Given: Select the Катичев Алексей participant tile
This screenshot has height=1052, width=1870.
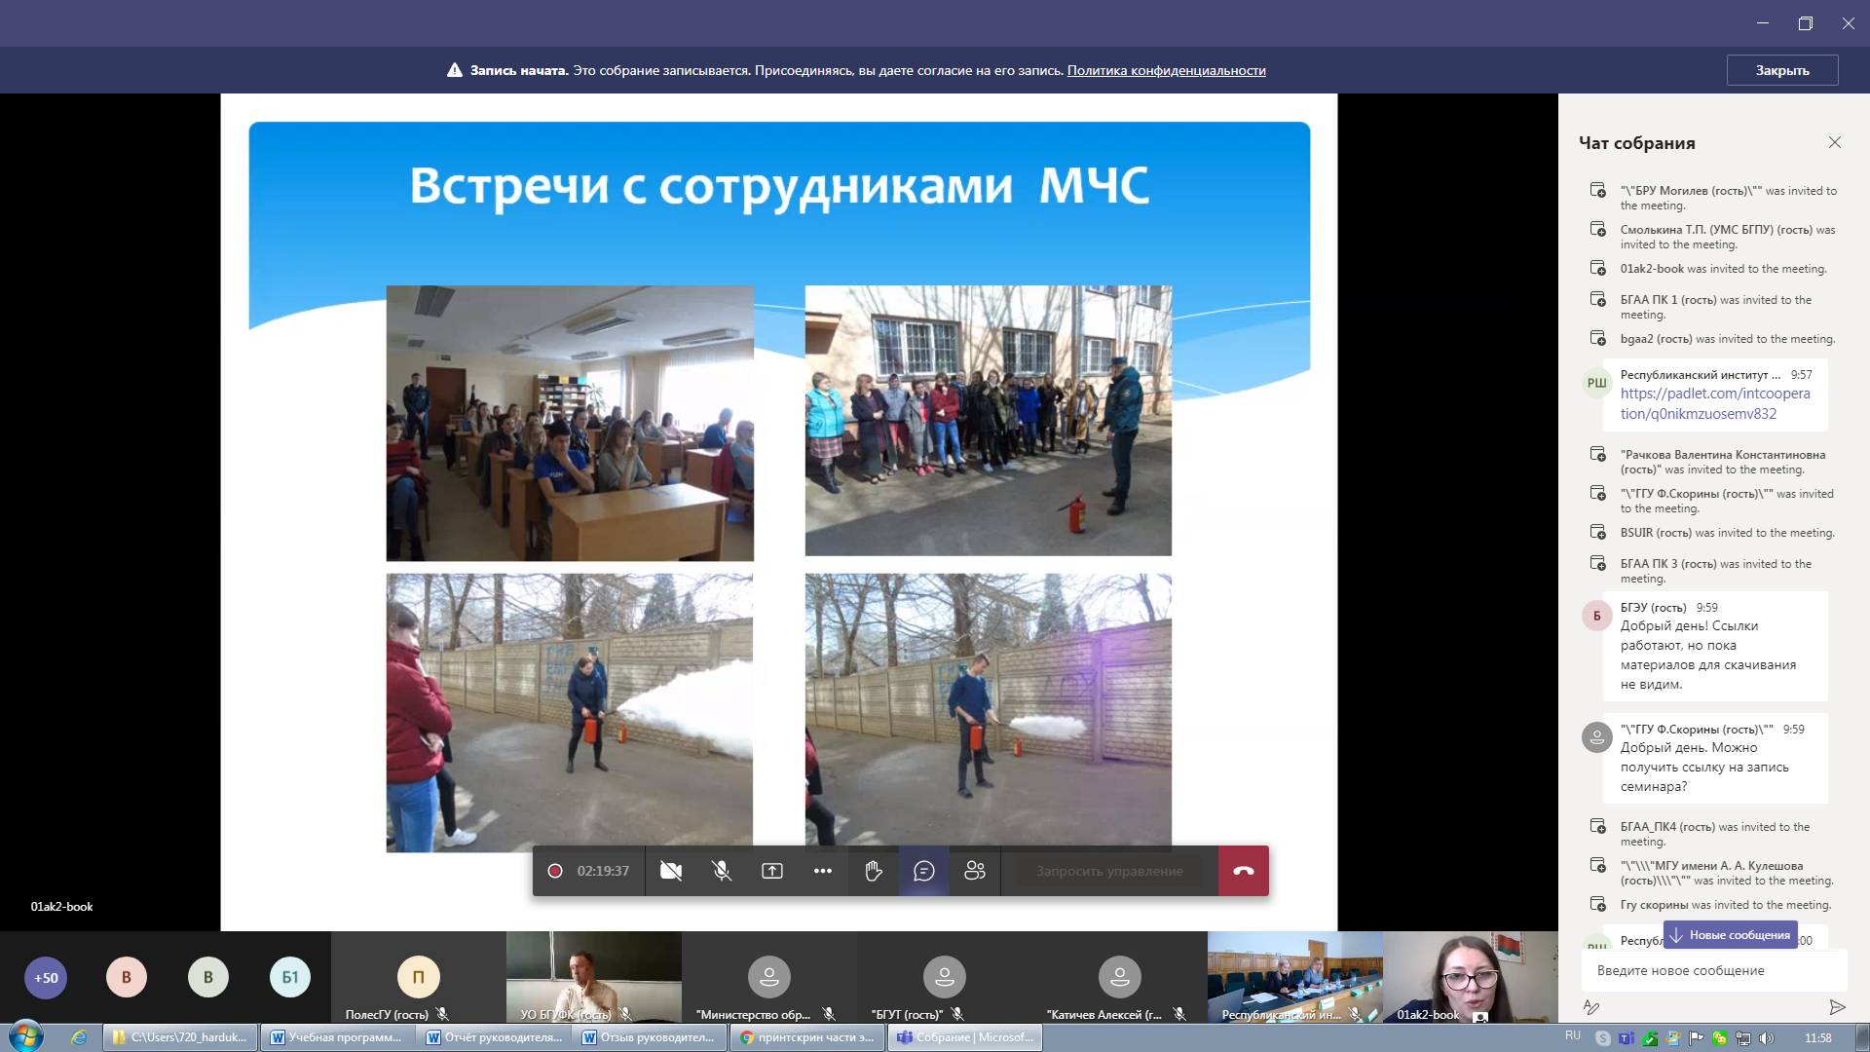Looking at the screenshot, I should click(x=1120, y=977).
